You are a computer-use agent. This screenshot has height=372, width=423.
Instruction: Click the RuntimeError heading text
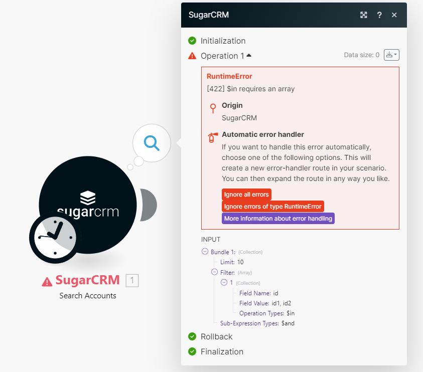[x=229, y=76]
